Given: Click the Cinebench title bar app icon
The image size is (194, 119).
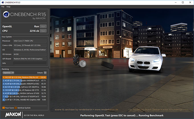Looking at the screenshot, I should click(3, 2).
